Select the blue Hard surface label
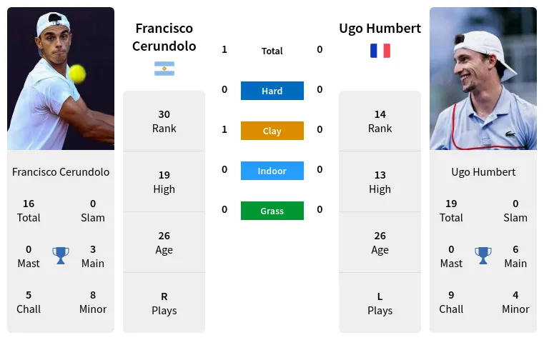The image size is (544, 340). [x=272, y=91]
